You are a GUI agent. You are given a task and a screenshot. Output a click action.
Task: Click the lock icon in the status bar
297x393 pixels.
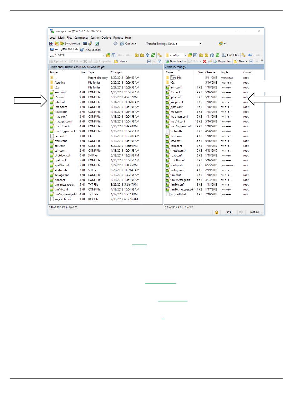[216, 212]
